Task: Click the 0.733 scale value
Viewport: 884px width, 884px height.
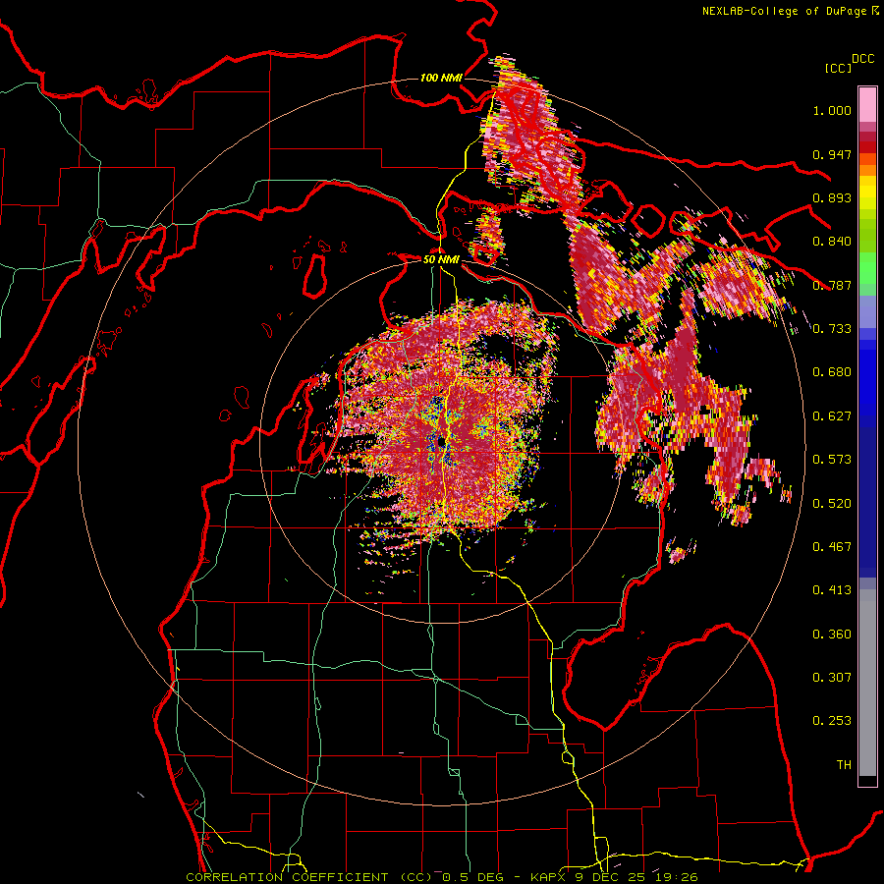Action: 832,329
